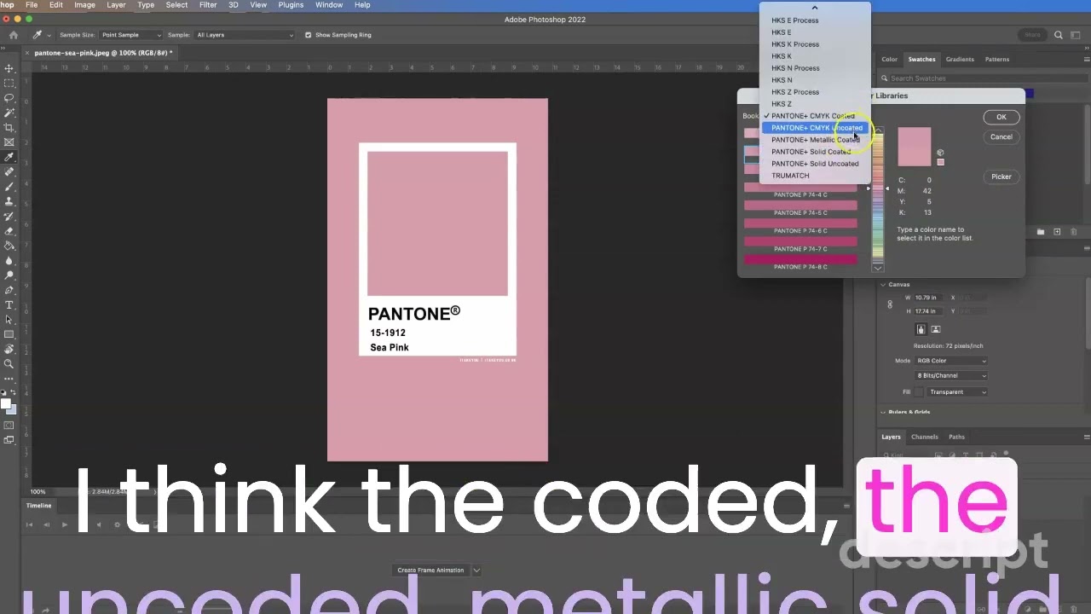Collapse the Canvas section
This screenshot has width=1091, height=614.
click(883, 285)
